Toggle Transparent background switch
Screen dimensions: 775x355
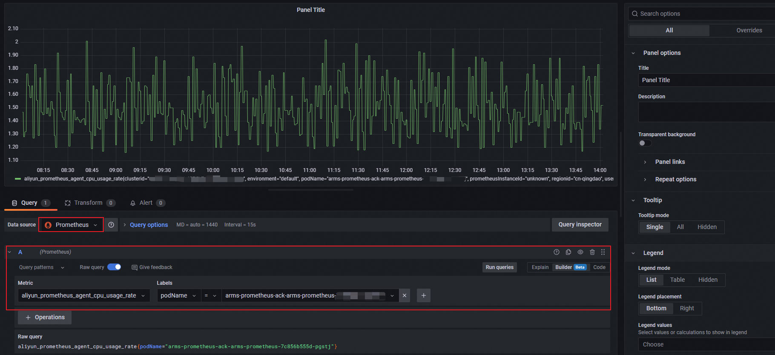[x=645, y=143]
